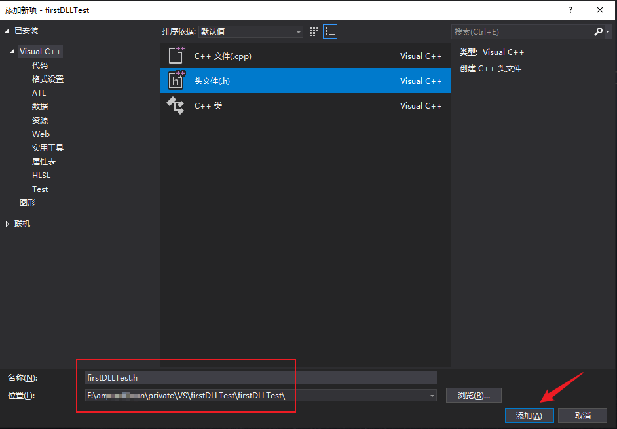Click the header file (.h) template icon
Image resolution: width=617 pixels, height=429 pixels.
[176, 81]
